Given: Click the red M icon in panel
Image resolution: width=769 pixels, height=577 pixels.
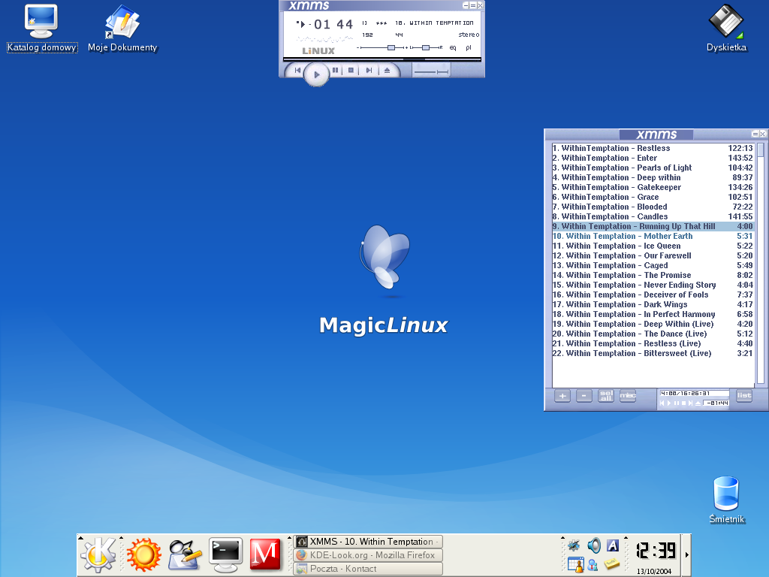Looking at the screenshot, I should (x=265, y=555).
